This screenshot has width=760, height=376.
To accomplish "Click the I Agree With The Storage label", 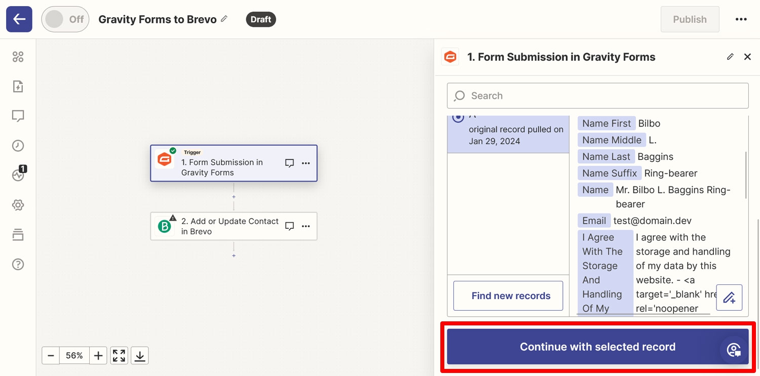I will click(605, 273).
